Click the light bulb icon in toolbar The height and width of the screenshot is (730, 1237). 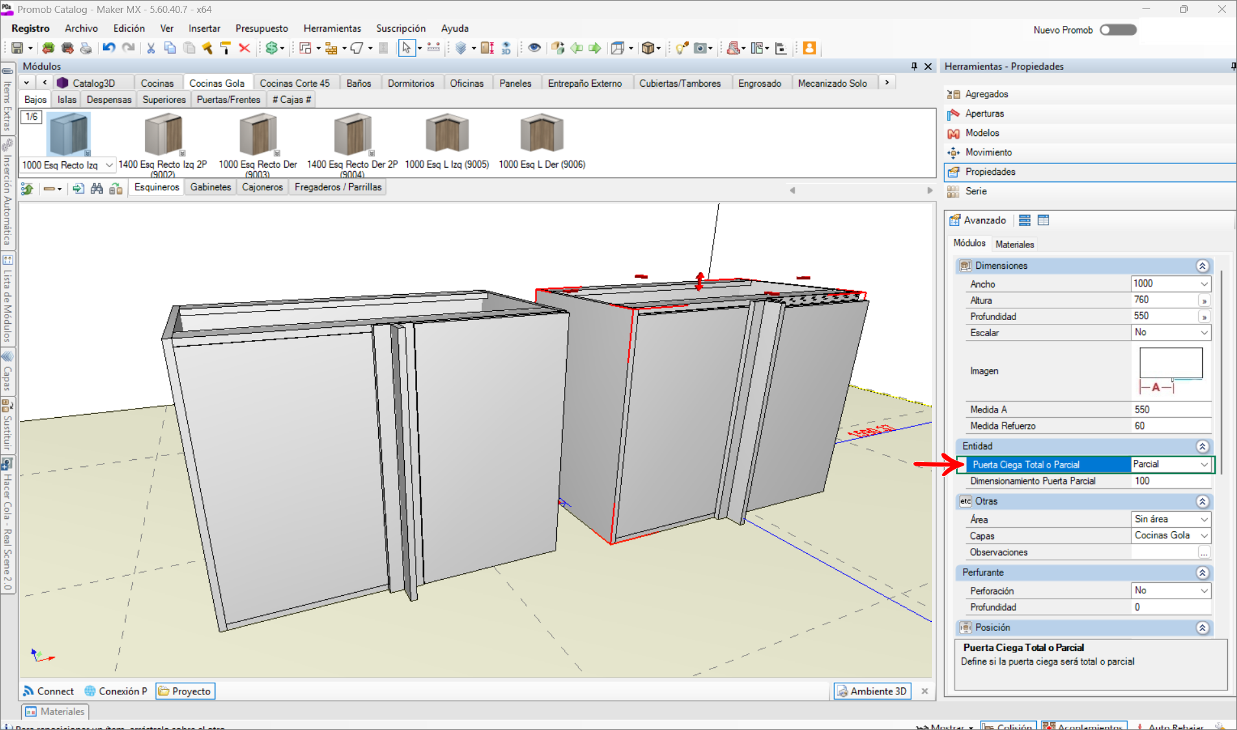pyautogui.click(x=681, y=48)
